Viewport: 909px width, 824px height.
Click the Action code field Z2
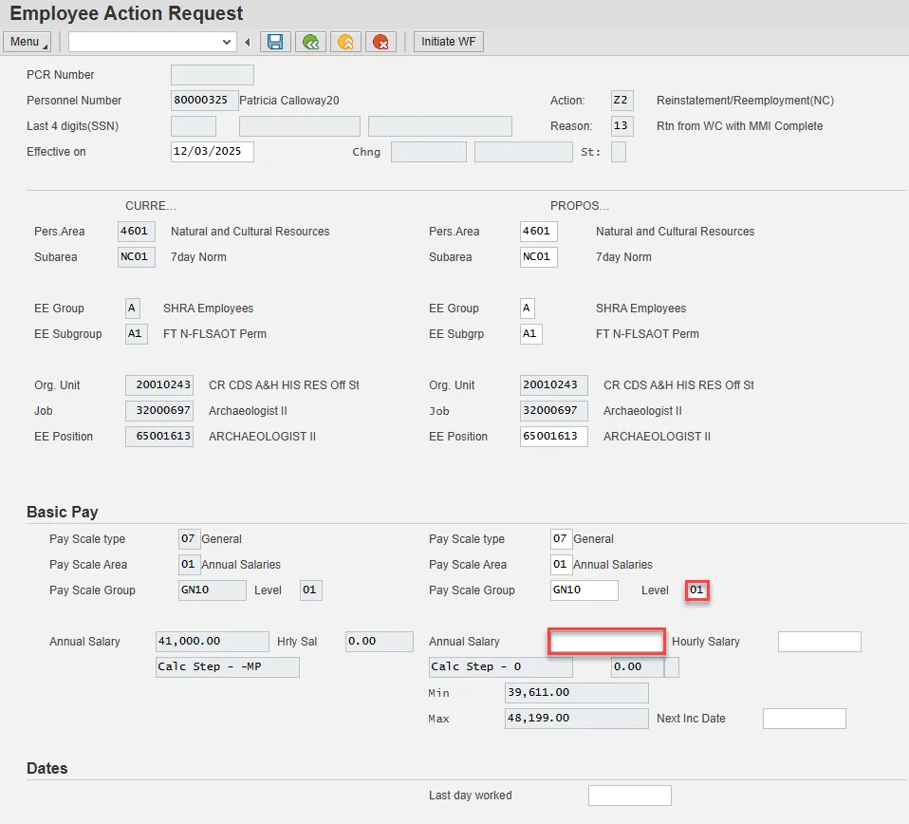point(621,101)
